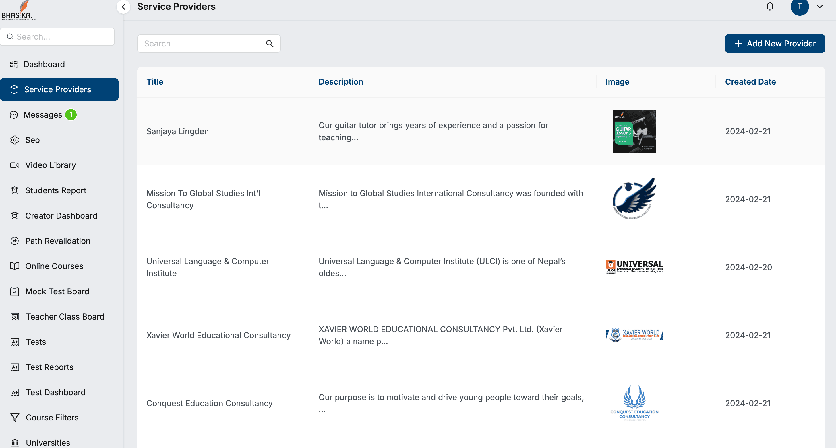This screenshot has width=836, height=448.
Task: Click the Video Library camera icon
Action: click(15, 165)
